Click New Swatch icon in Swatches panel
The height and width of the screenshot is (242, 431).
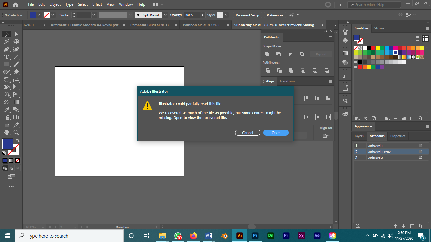[x=412, y=118]
